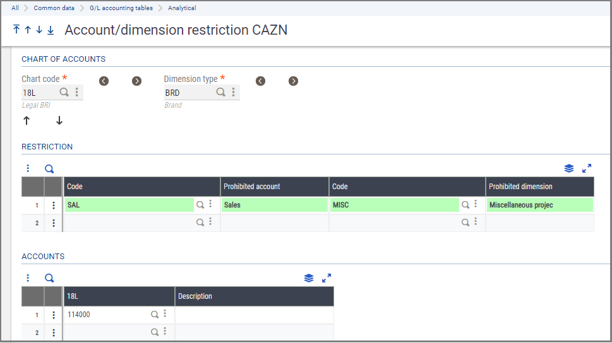Click account 114000 cell in Accounts

point(107,314)
